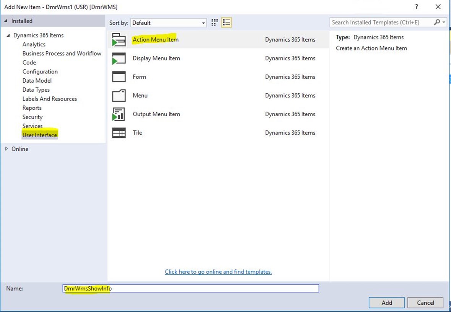The width and height of the screenshot is (451, 312).
Task: Click the search magnifier icon
Action: (x=437, y=22)
